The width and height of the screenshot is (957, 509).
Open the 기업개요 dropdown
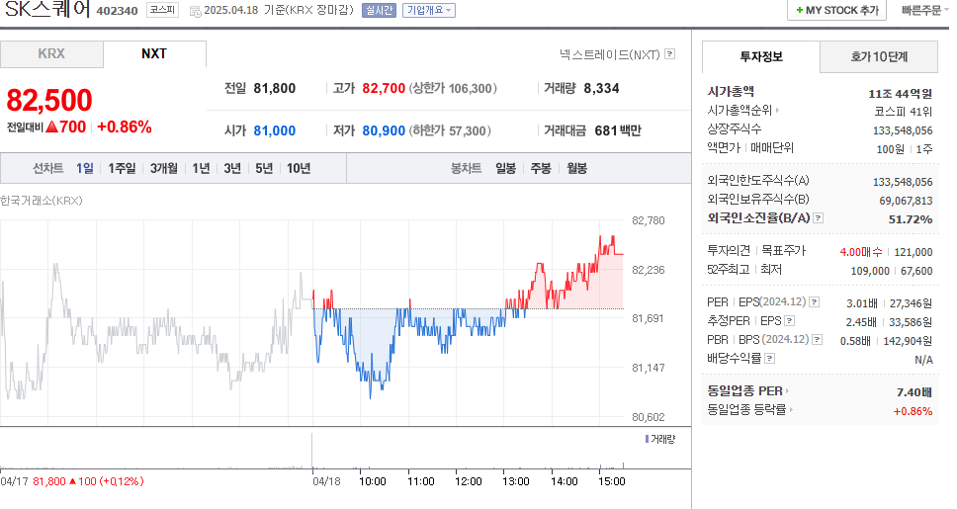pyautogui.click(x=429, y=10)
